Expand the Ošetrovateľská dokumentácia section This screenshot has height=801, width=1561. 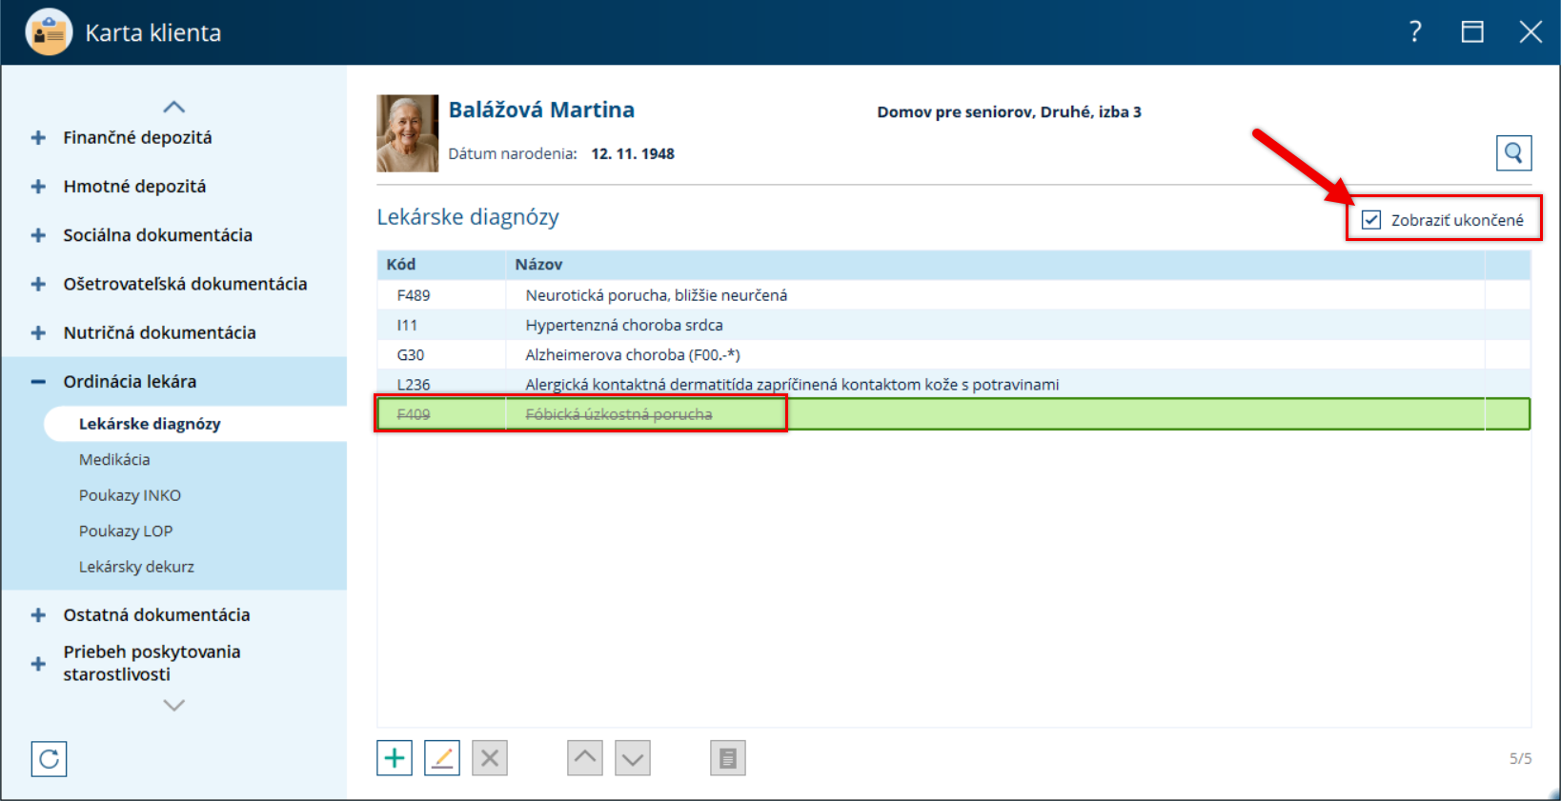(x=38, y=284)
